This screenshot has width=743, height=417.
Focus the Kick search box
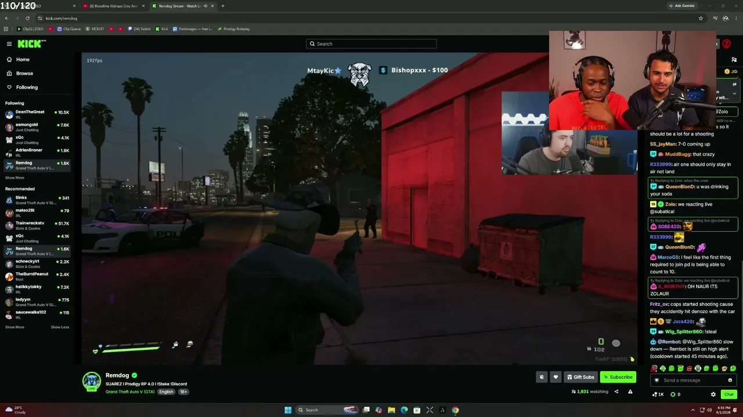tap(371, 44)
